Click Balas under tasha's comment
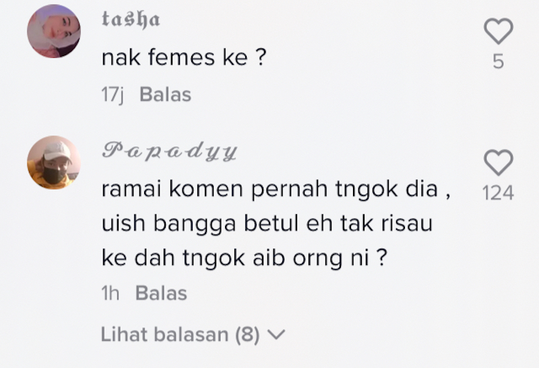Screen dimensions: 539x368 pyautogui.click(x=165, y=95)
